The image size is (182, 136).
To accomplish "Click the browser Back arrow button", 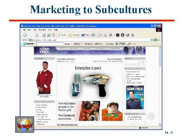I will [x=25, y=35].
